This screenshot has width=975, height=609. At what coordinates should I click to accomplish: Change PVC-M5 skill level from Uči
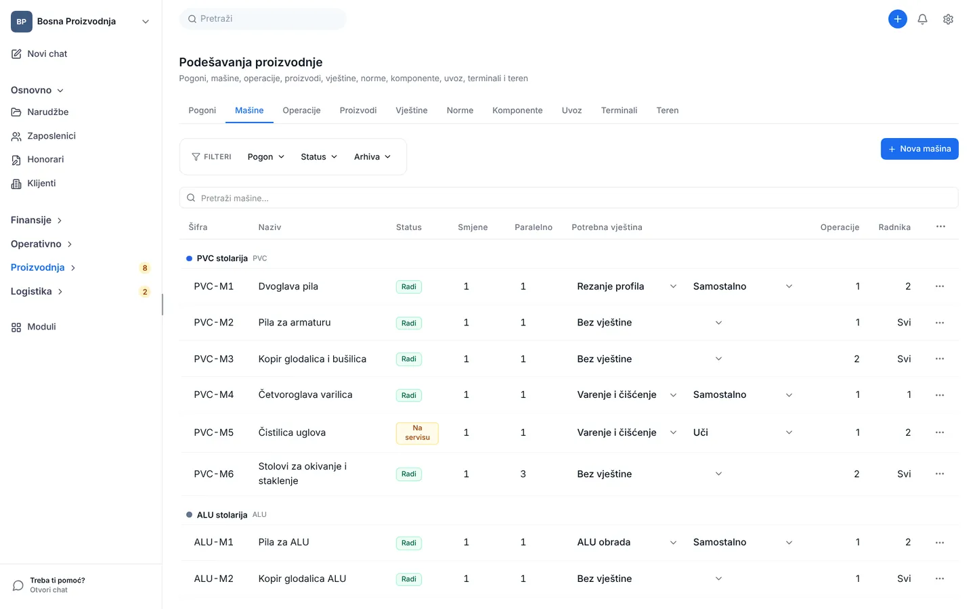(x=742, y=432)
